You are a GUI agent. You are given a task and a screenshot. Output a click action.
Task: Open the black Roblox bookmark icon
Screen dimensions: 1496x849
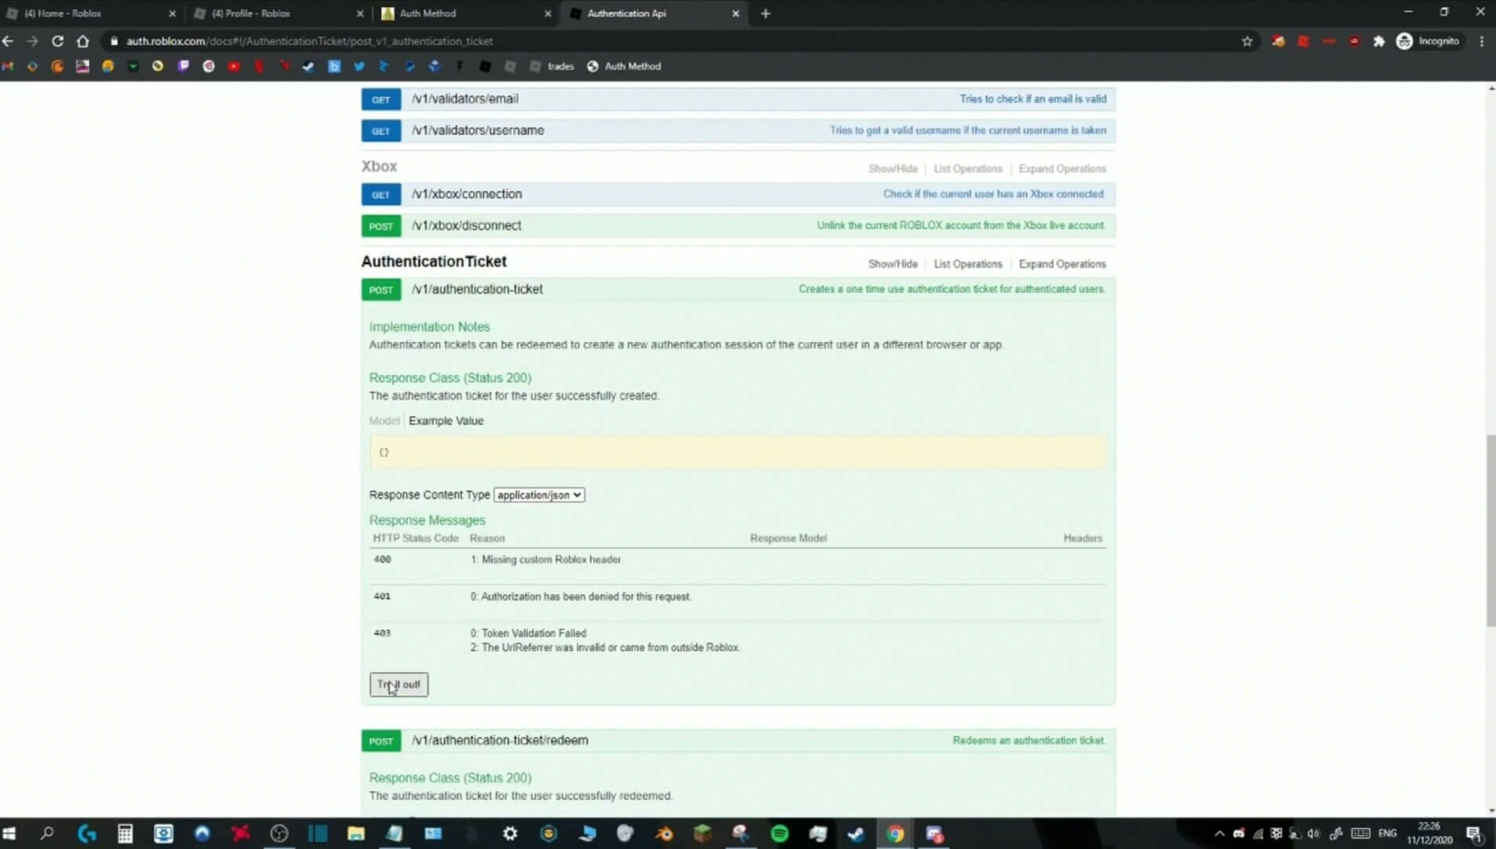tap(485, 67)
